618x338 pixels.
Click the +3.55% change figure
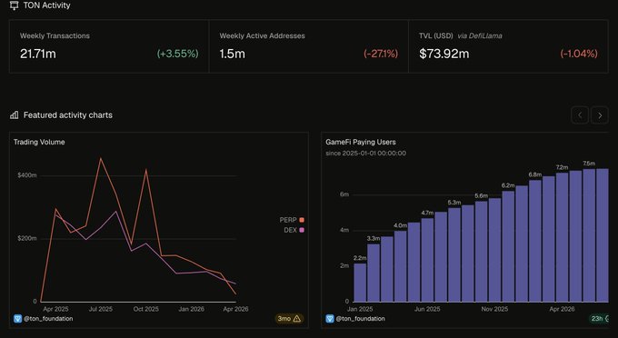click(x=178, y=54)
